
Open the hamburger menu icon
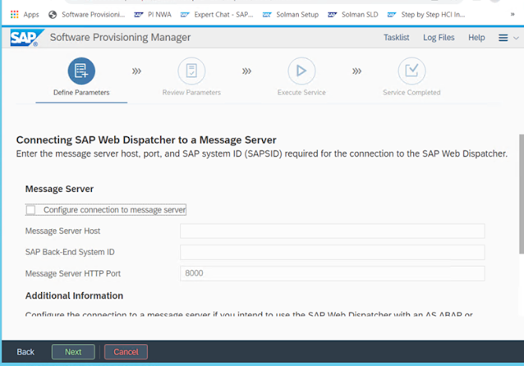click(x=503, y=38)
